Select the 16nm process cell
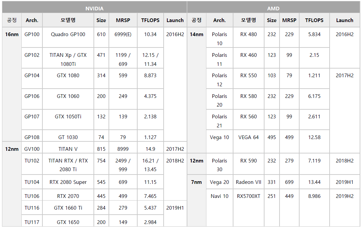The width and height of the screenshot is (362, 228). (x=12, y=84)
